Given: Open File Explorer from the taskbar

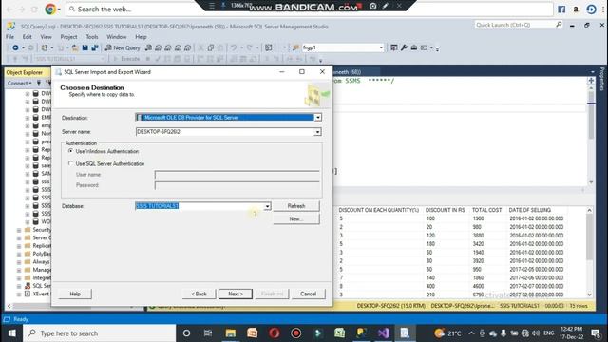Looking at the screenshot, I should click(231, 333).
